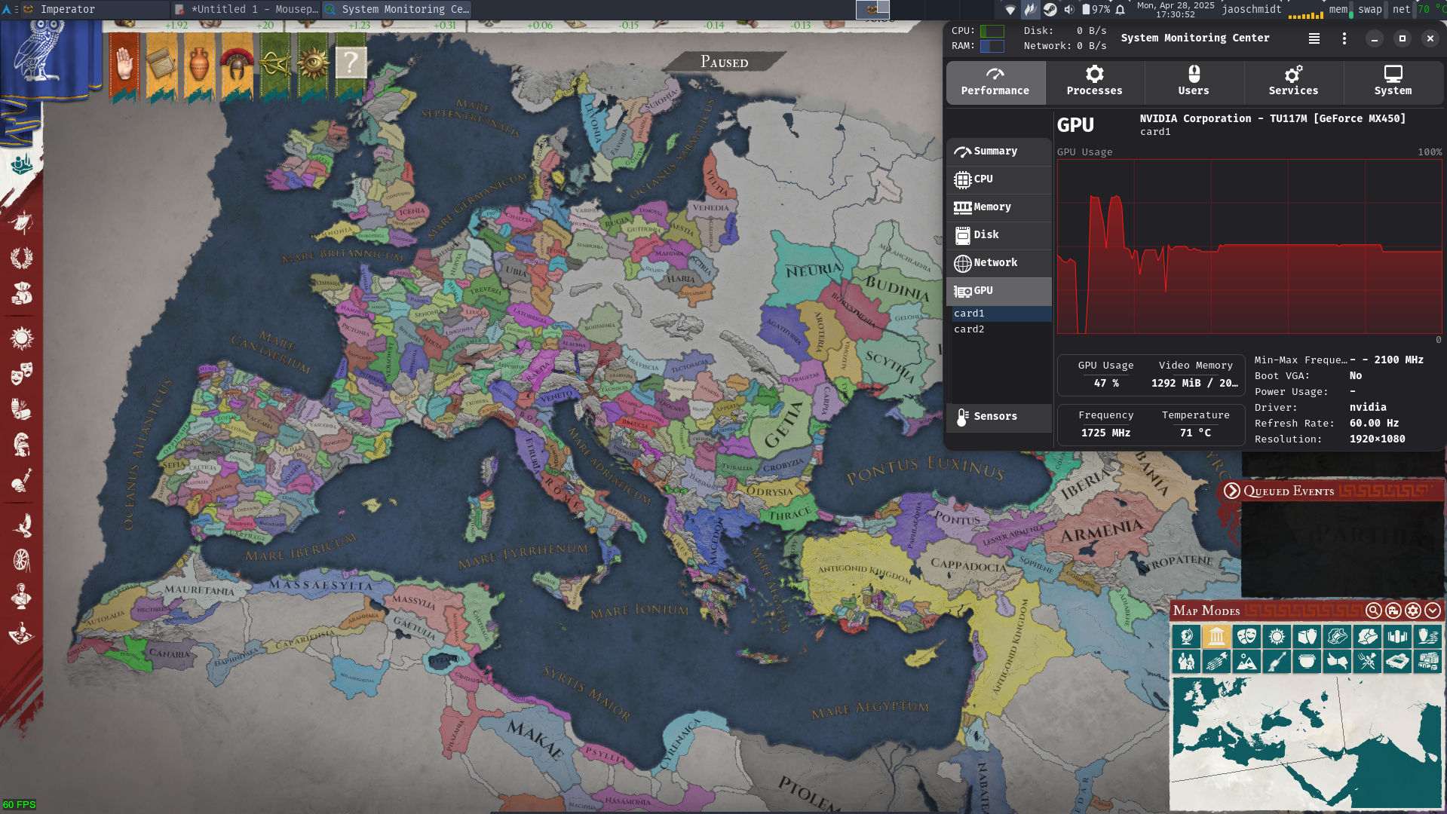Select the globe map mode

[x=1186, y=637]
